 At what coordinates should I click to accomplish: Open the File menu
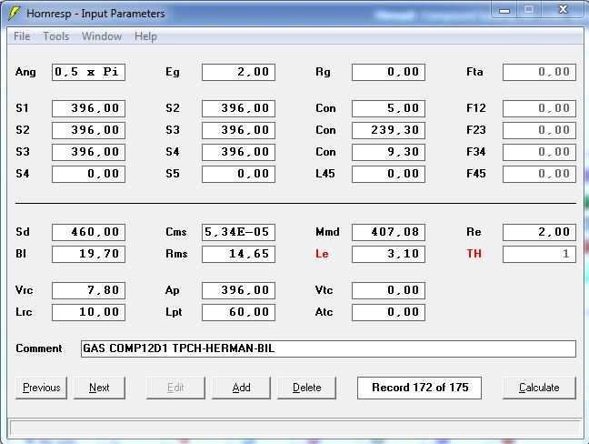point(22,36)
